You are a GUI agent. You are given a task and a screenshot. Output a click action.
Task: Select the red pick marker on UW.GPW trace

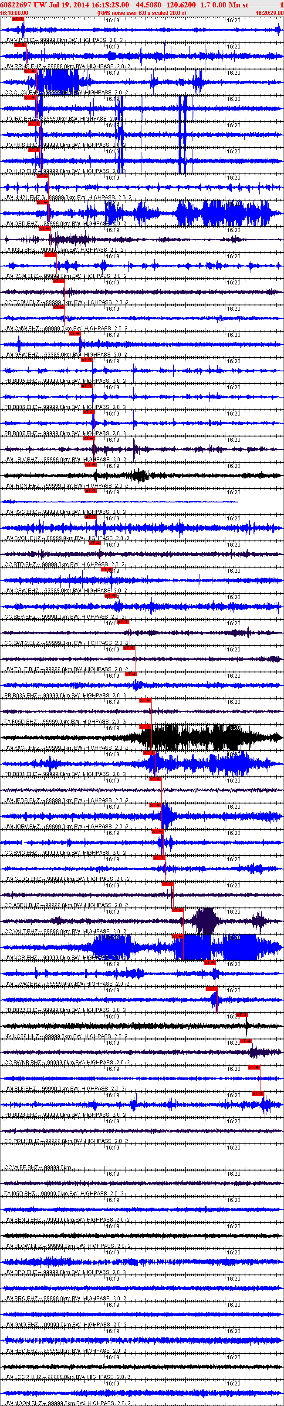point(74,333)
